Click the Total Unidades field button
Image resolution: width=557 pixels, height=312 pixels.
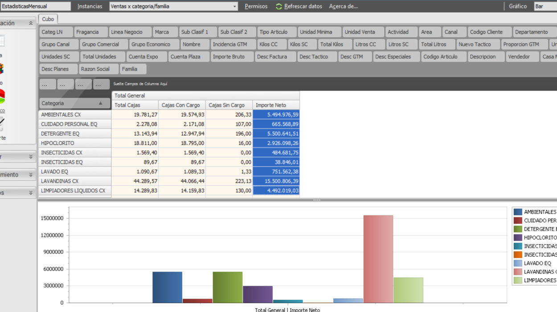click(x=102, y=57)
